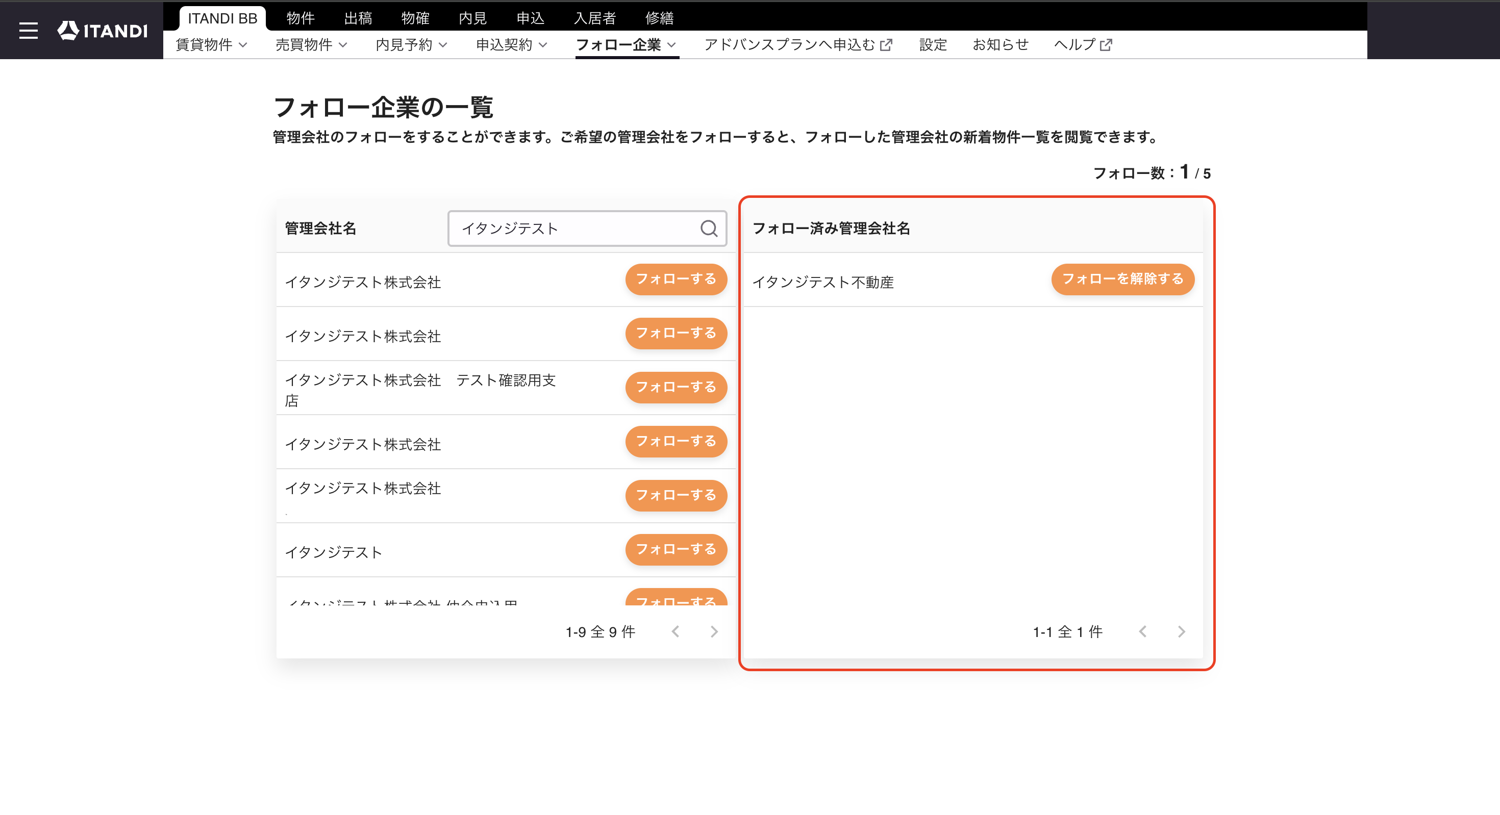The image size is (1500, 815).
Task: Expand the フォロー企業 dropdown menu
Action: point(626,45)
